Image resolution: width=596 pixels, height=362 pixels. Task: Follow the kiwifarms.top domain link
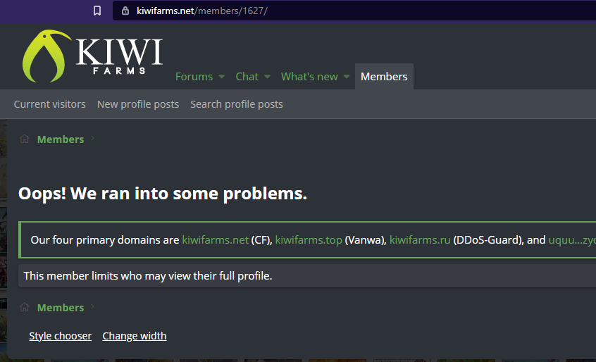[309, 240]
